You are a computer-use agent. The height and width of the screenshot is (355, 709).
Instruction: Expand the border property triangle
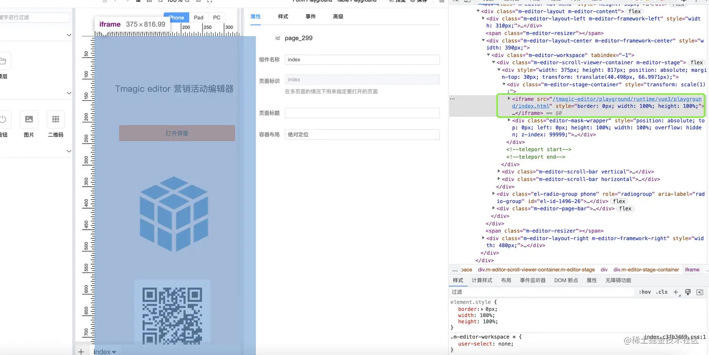coord(482,310)
